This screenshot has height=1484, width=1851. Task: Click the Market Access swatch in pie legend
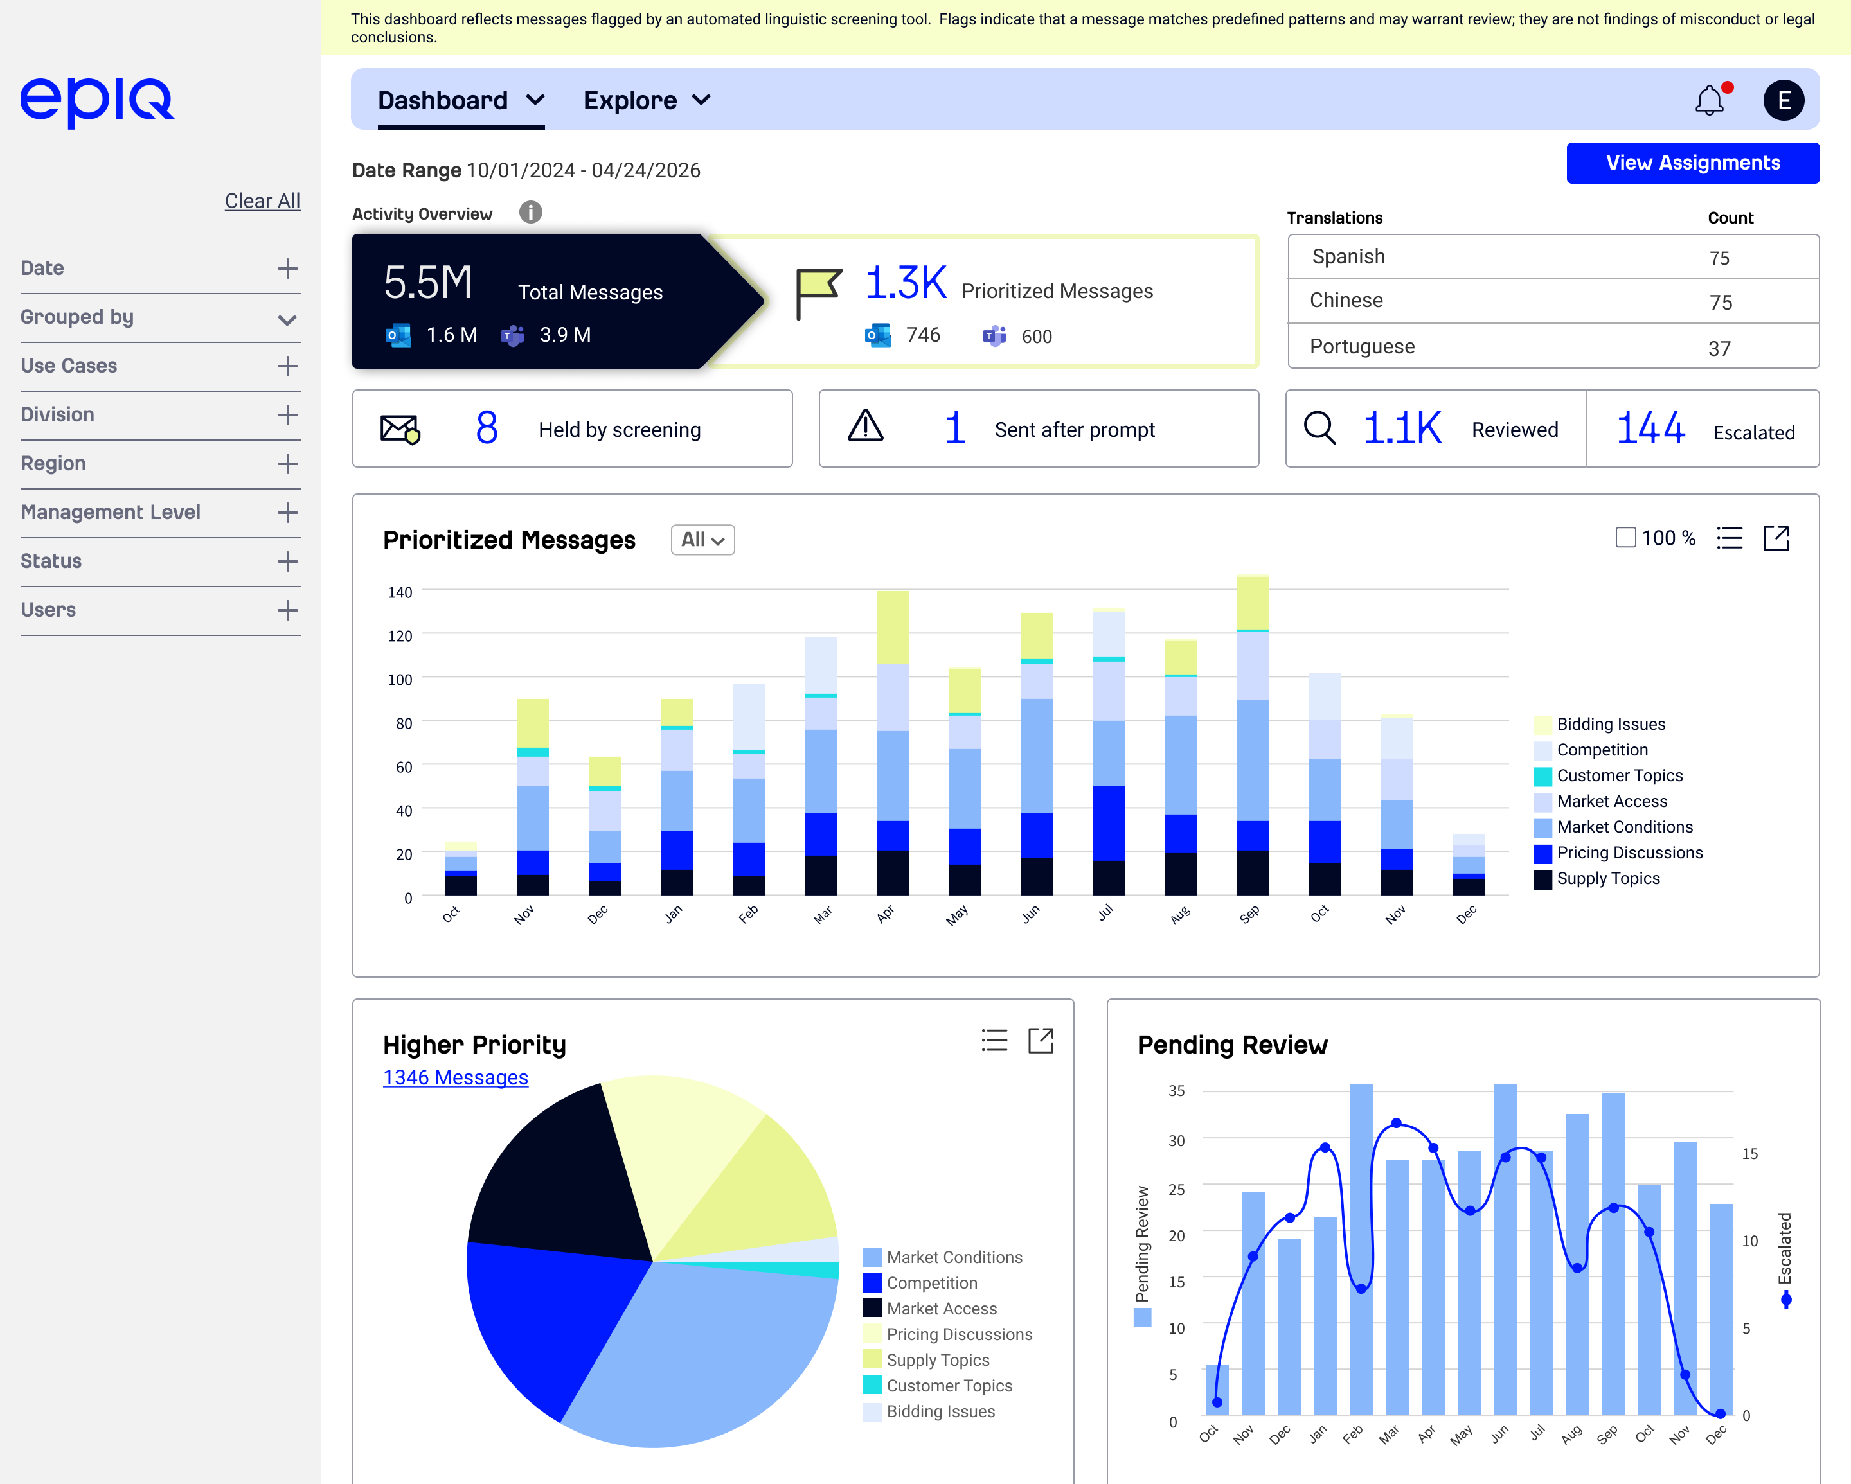(872, 1309)
